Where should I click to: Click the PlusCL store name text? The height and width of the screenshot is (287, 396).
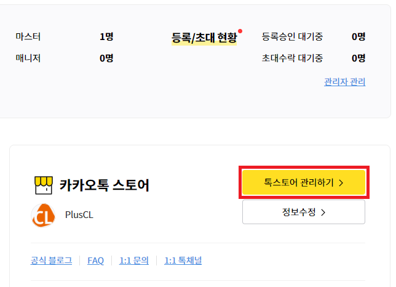[x=79, y=215]
